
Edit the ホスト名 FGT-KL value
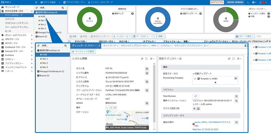(147, 69)
